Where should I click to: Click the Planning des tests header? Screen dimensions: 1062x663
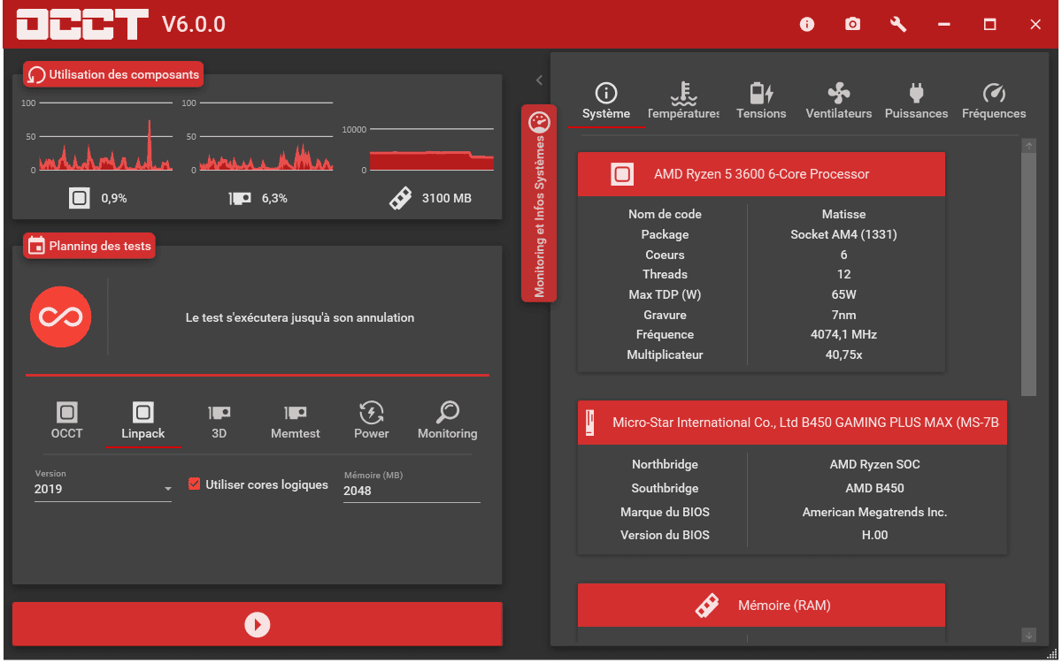(x=89, y=246)
